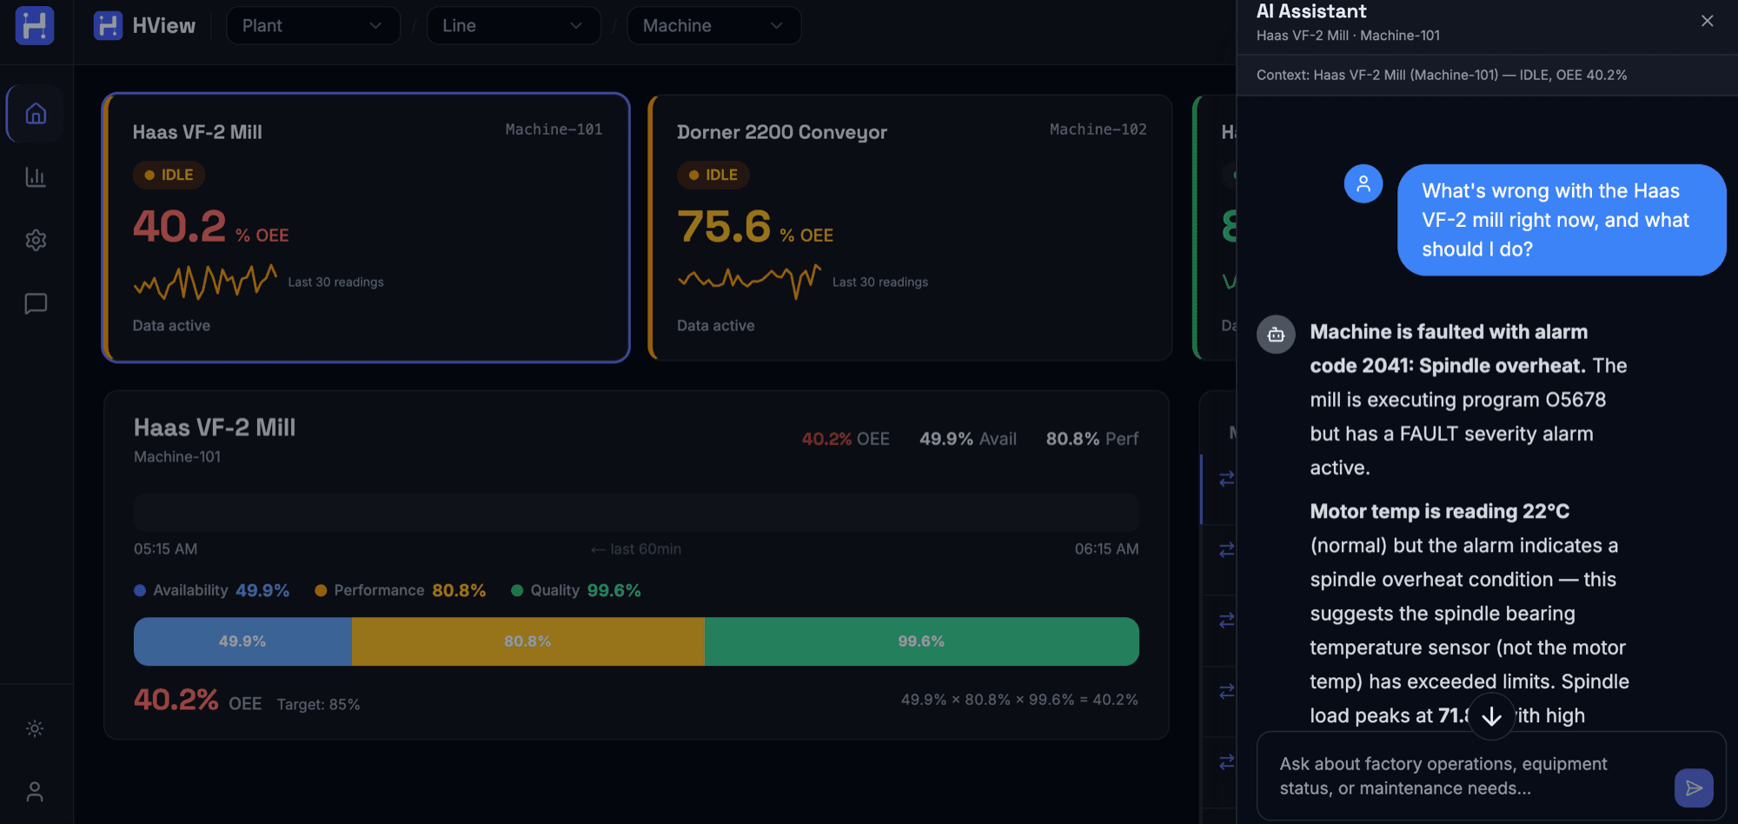Click the '05:15 AM' timeline start label
The width and height of the screenshot is (1738, 824).
click(165, 549)
